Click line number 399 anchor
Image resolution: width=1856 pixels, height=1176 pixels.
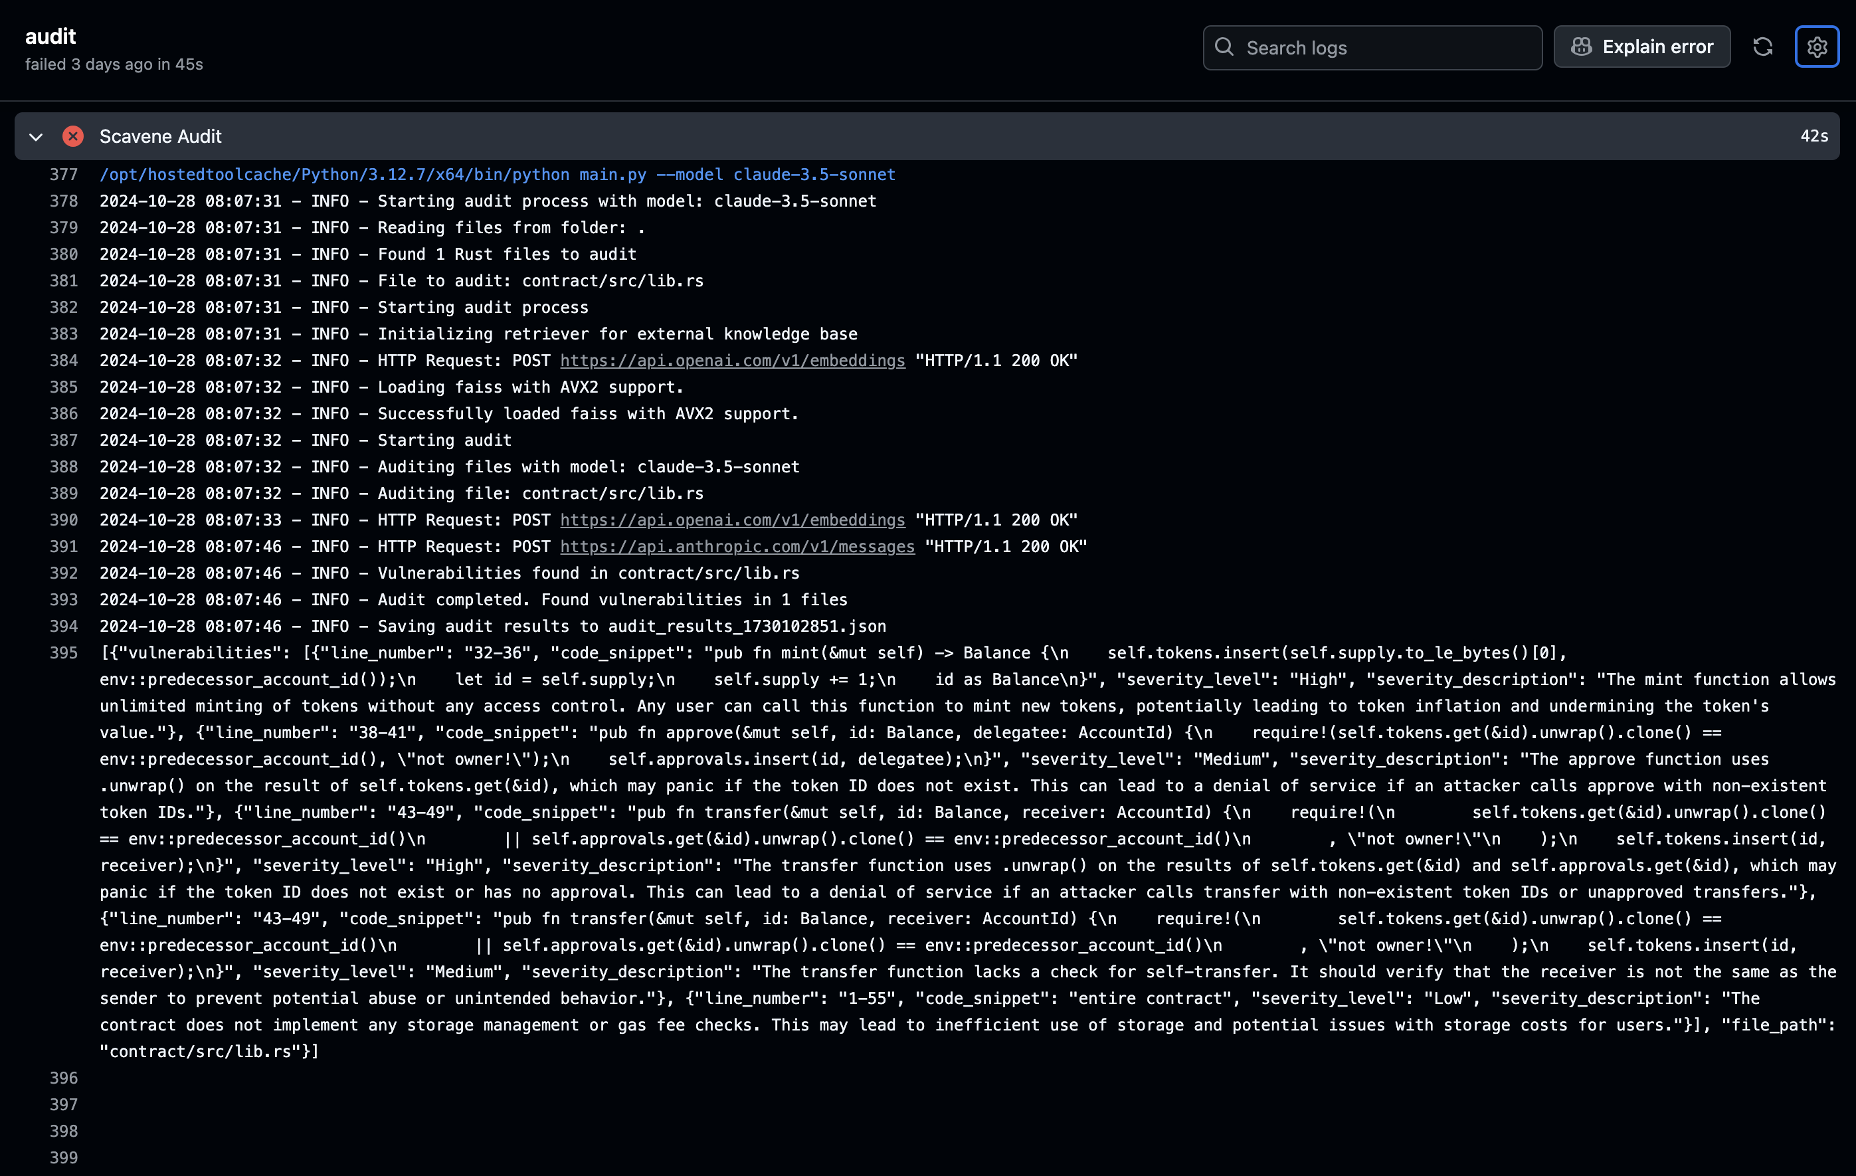click(64, 1157)
